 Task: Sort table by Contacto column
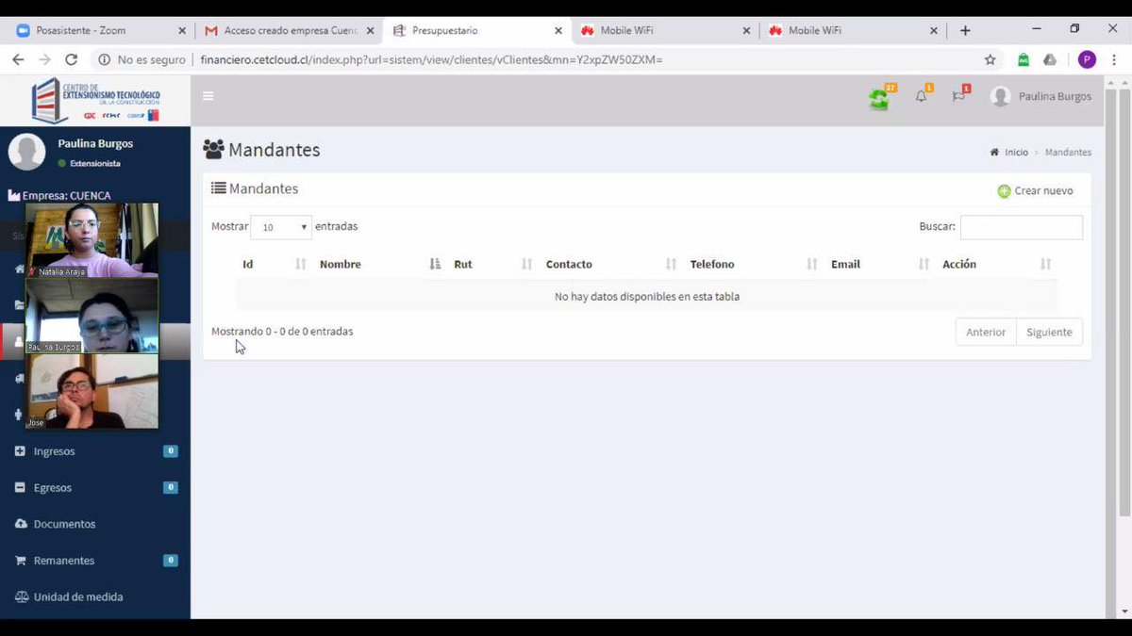point(610,265)
